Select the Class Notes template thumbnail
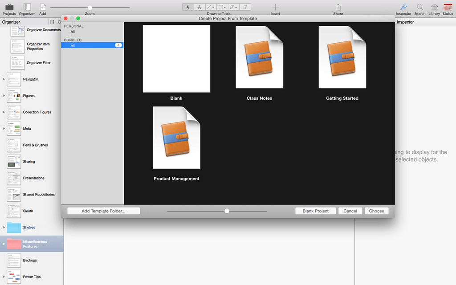 tap(259, 58)
